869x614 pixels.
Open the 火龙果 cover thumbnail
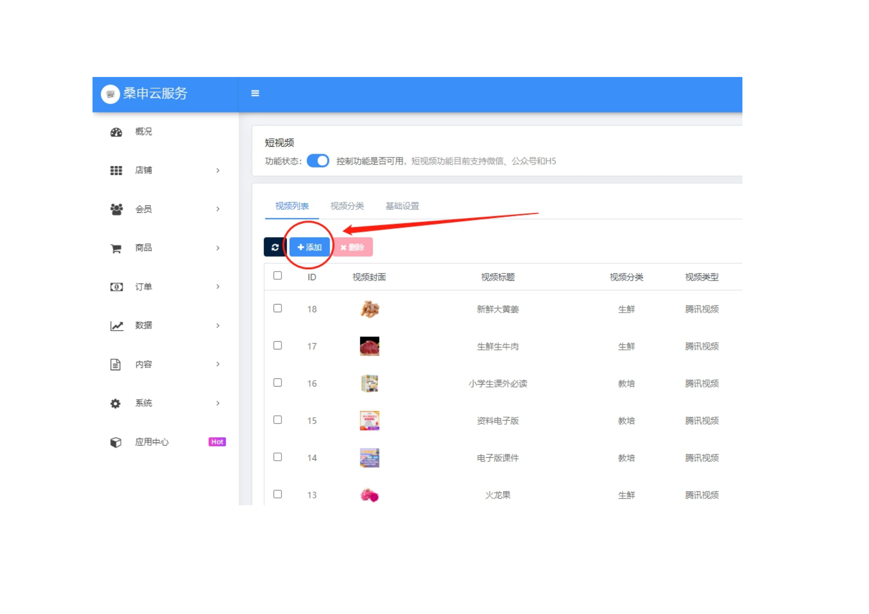370,495
